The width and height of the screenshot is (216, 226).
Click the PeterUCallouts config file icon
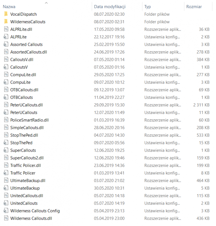pyautogui.click(x=6, y=112)
